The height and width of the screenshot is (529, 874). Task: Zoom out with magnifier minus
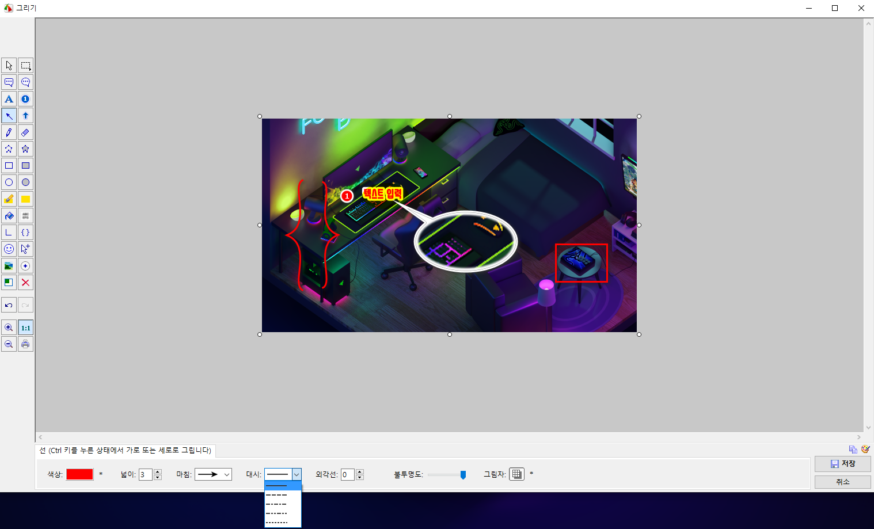pyautogui.click(x=9, y=344)
